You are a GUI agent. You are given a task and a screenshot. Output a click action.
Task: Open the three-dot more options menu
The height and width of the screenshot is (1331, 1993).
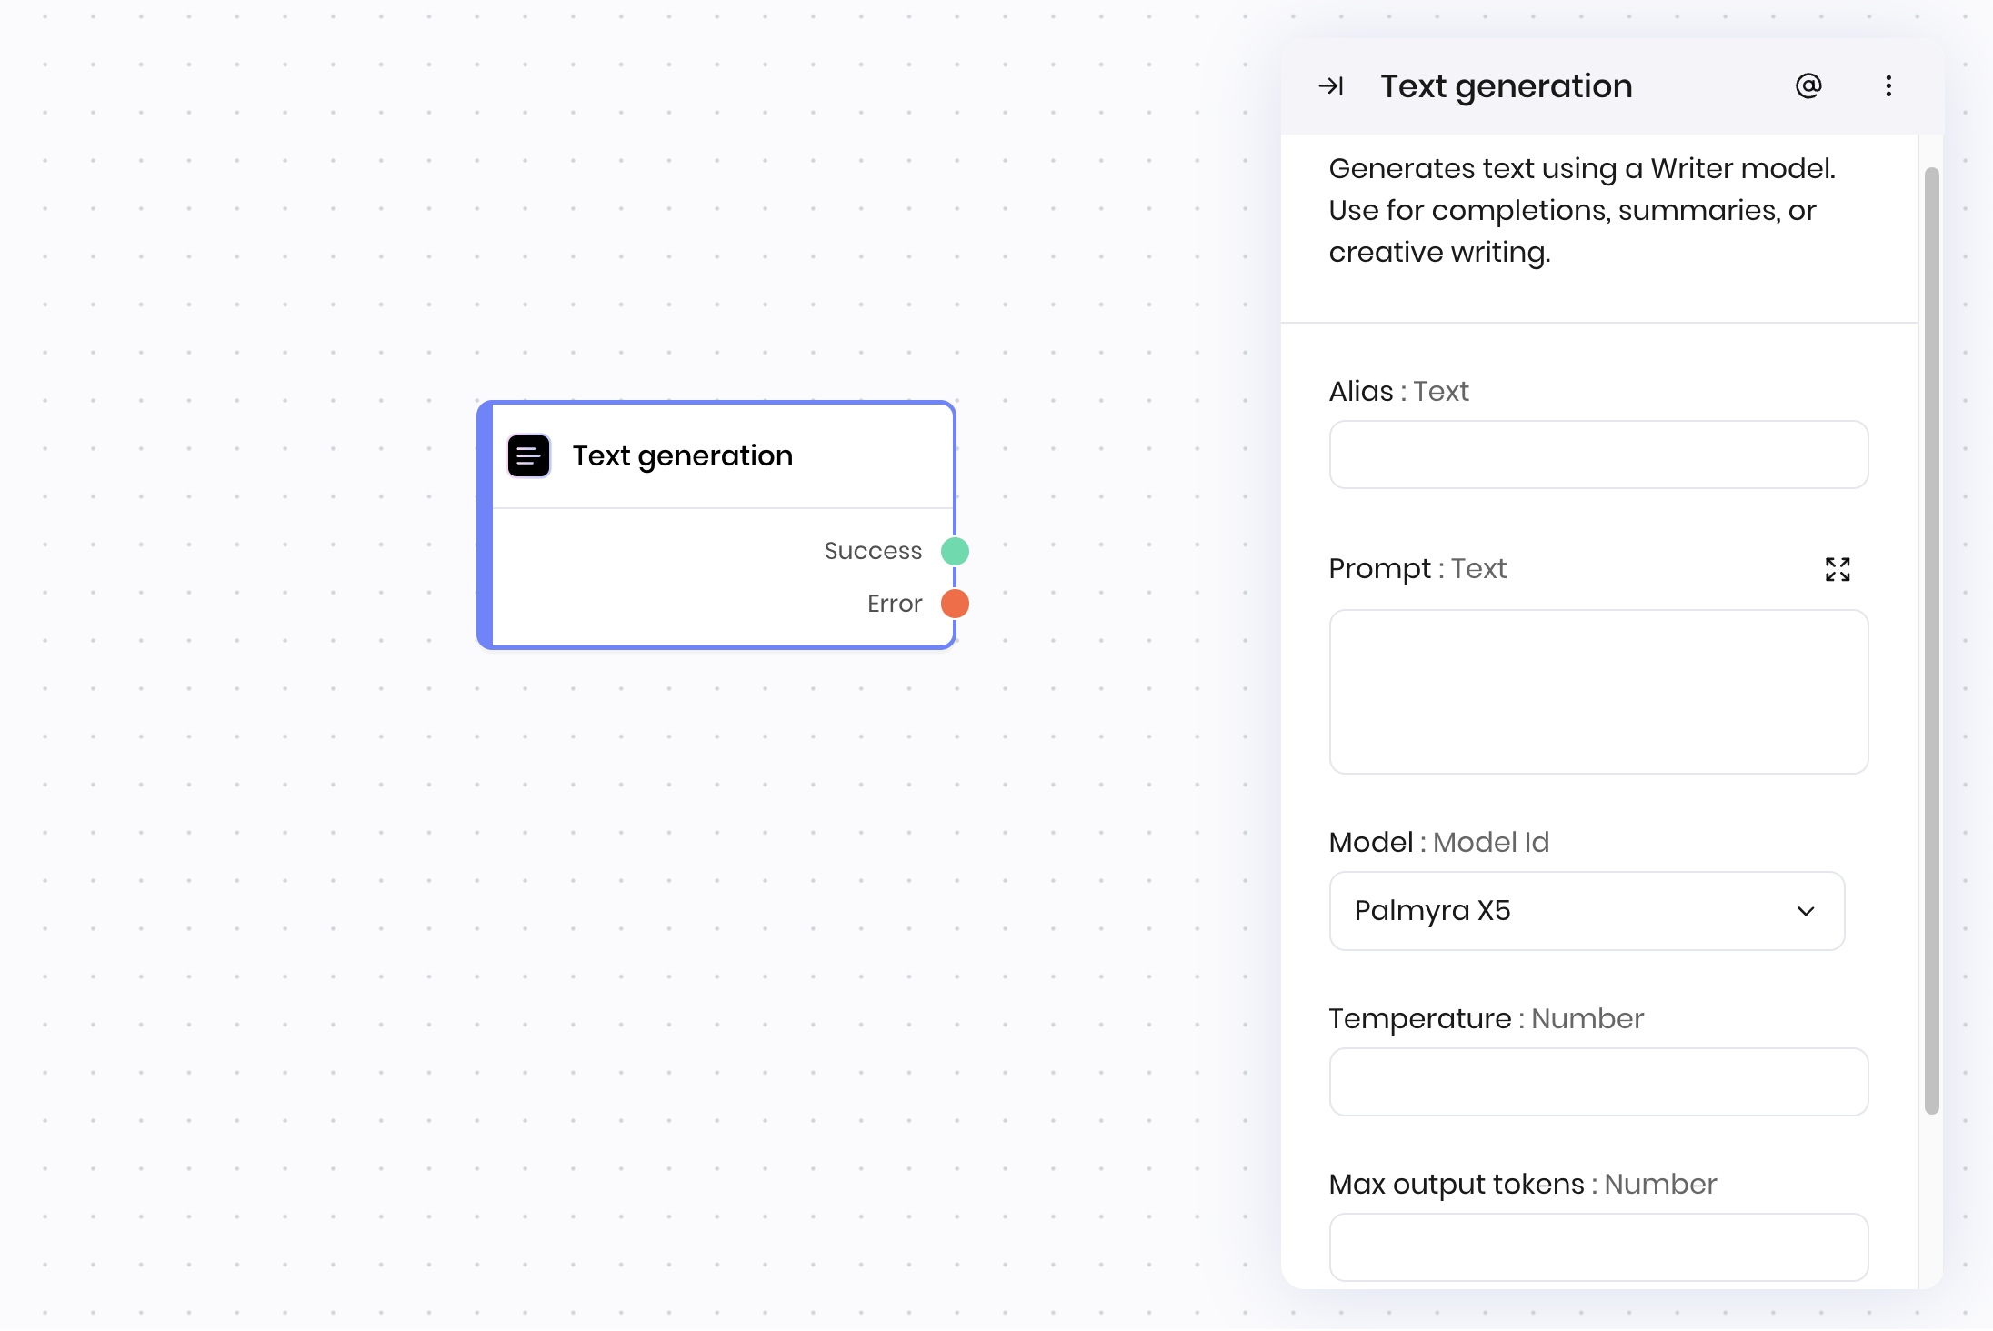(x=1888, y=86)
